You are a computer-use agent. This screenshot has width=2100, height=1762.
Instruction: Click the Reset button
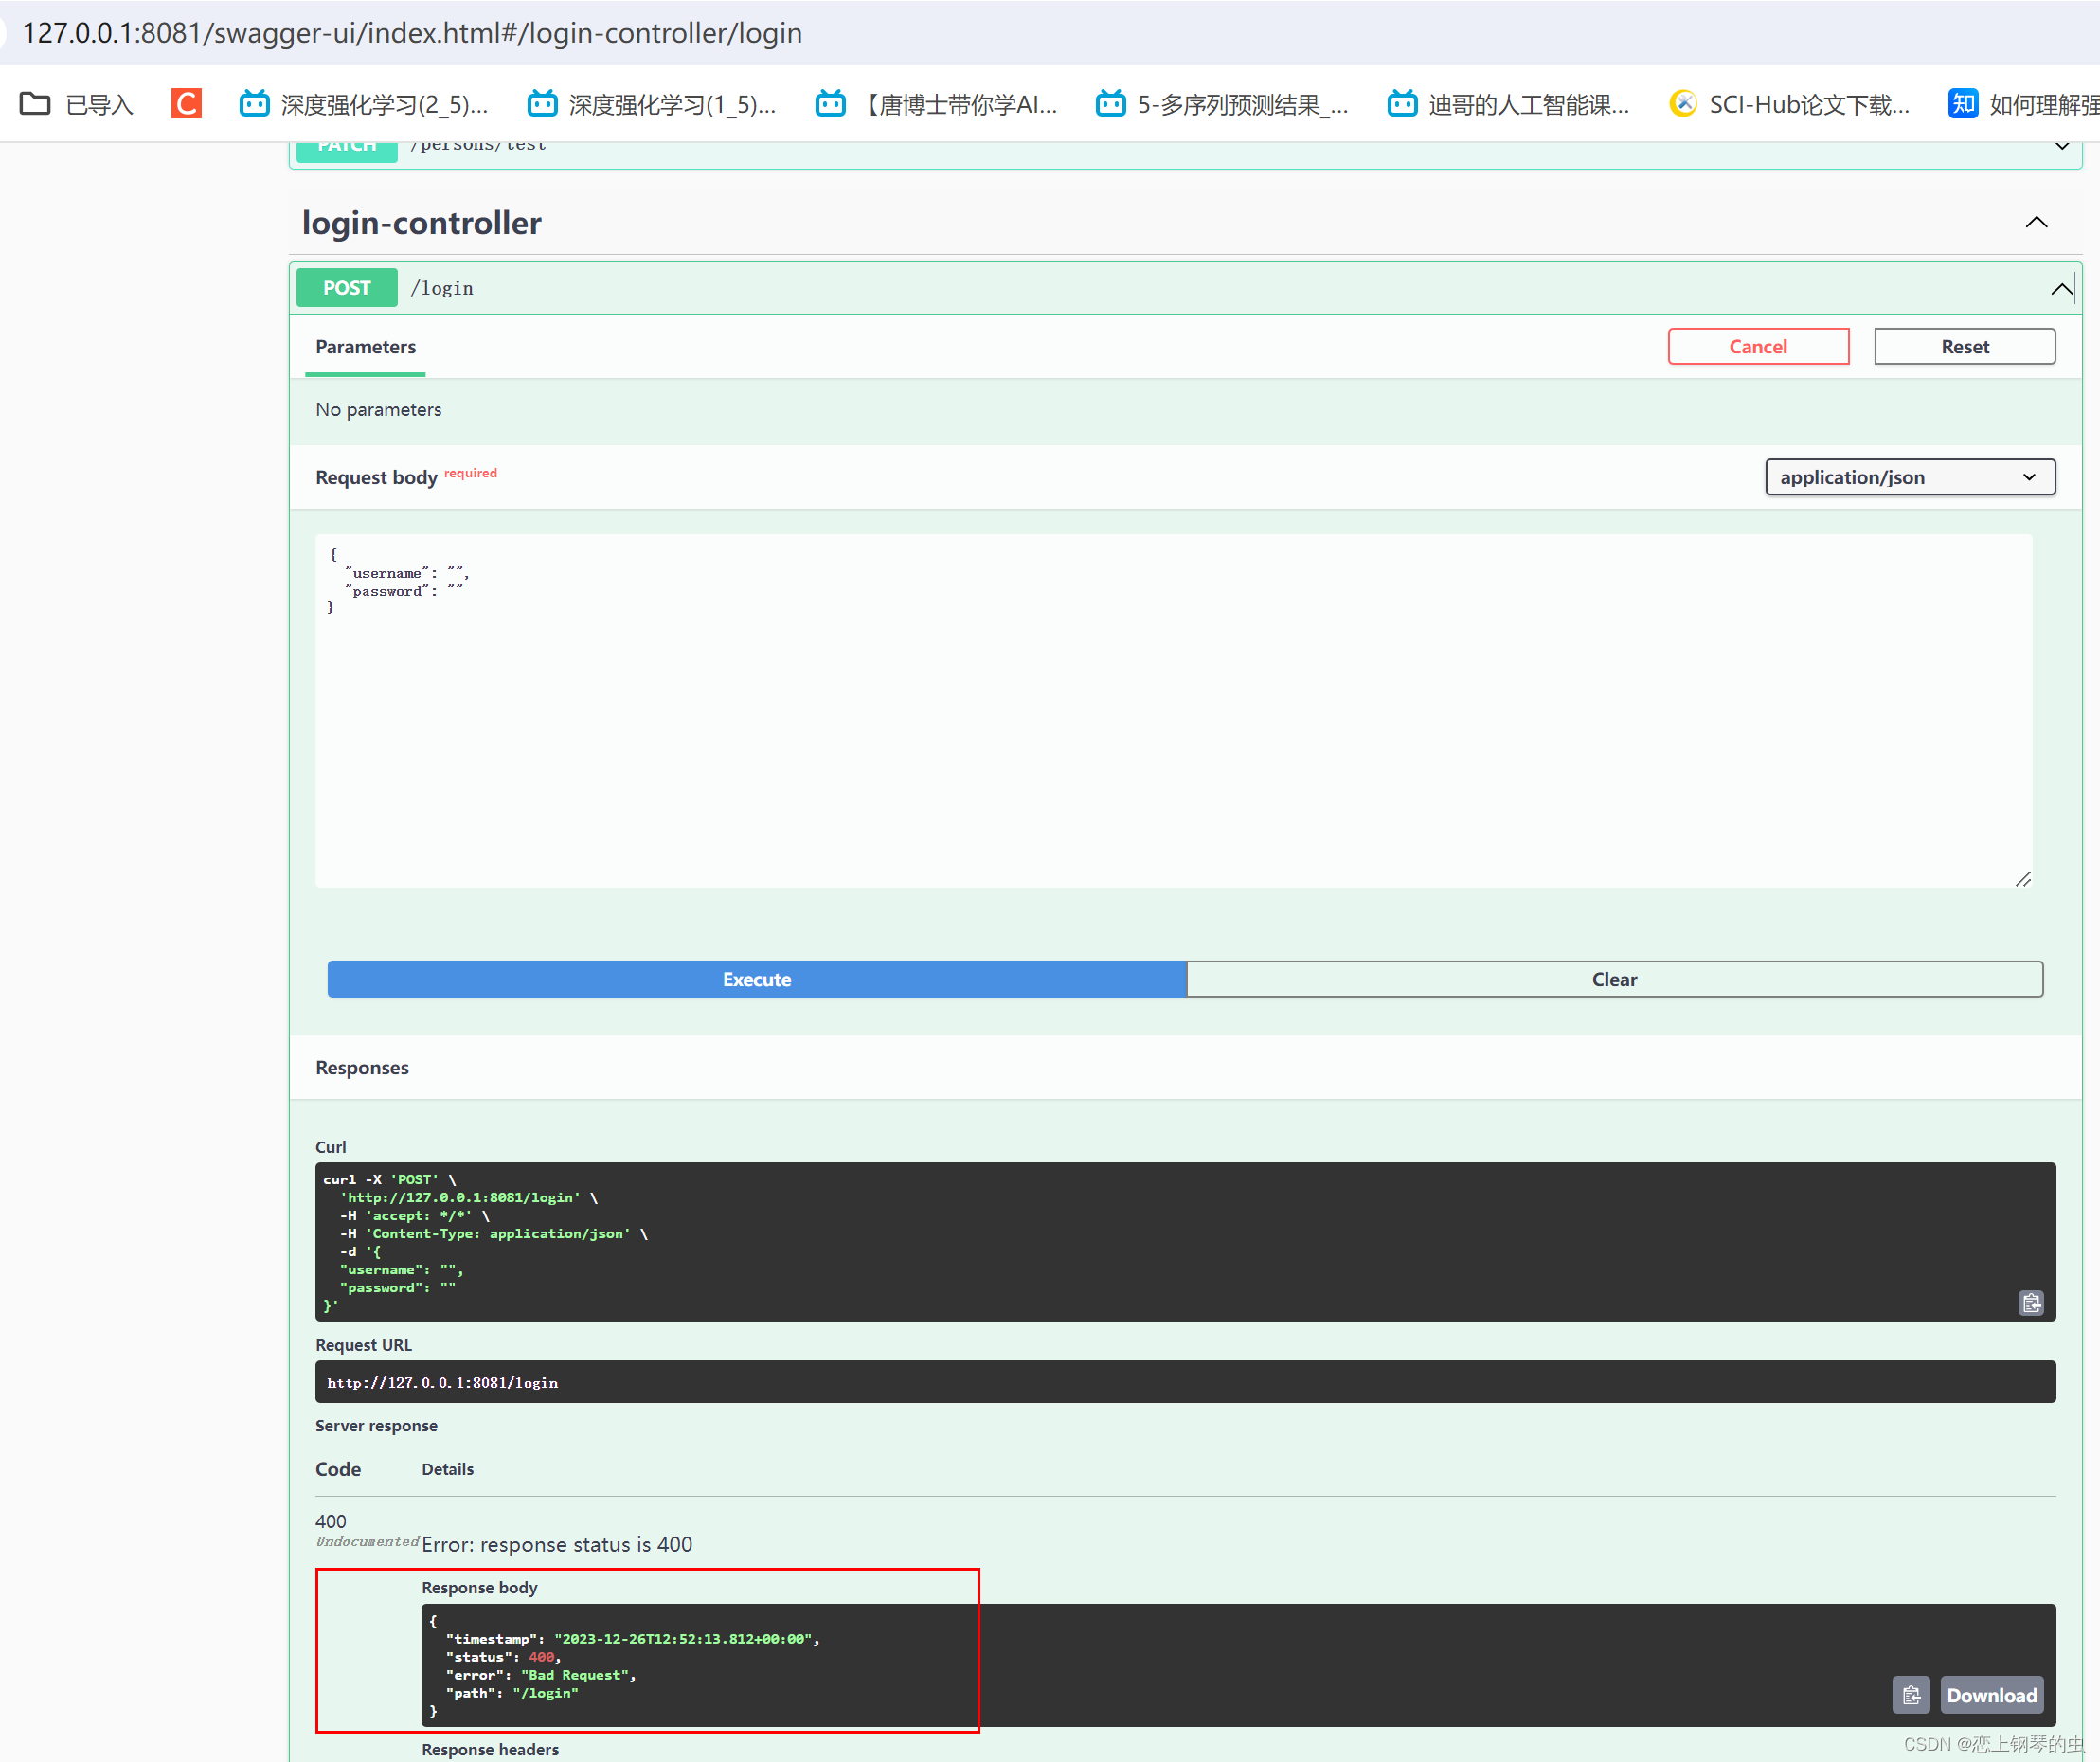click(1964, 347)
